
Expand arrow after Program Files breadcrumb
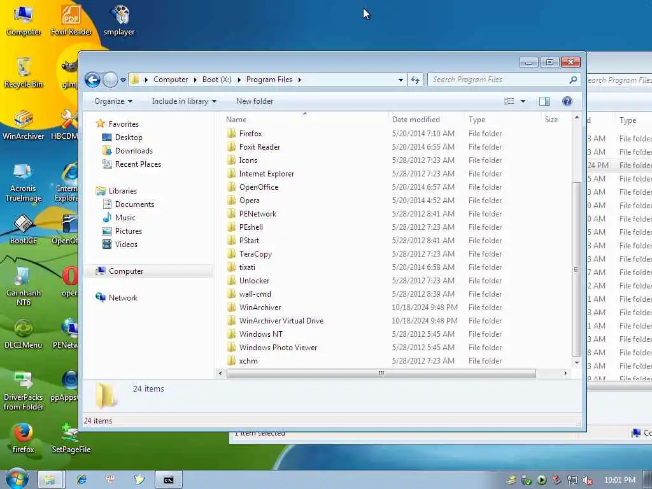tap(299, 80)
